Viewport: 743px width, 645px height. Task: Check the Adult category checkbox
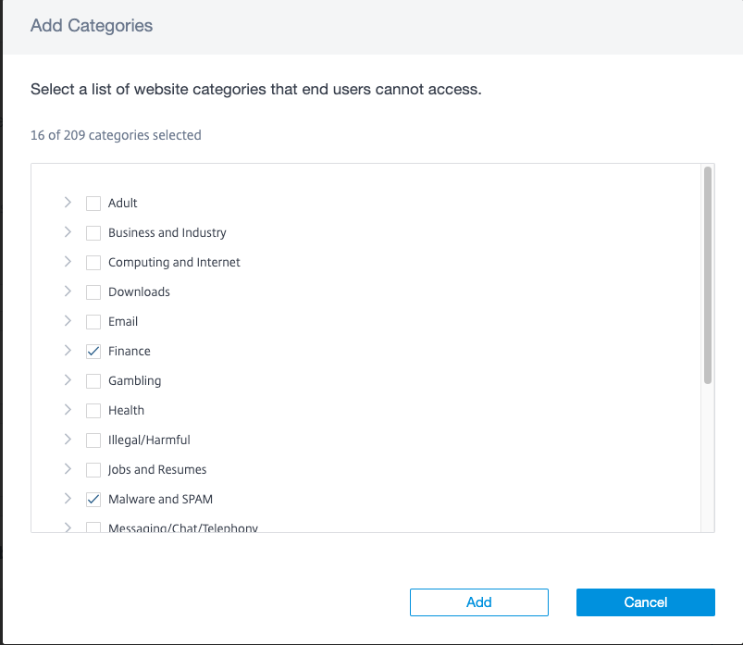[93, 204]
